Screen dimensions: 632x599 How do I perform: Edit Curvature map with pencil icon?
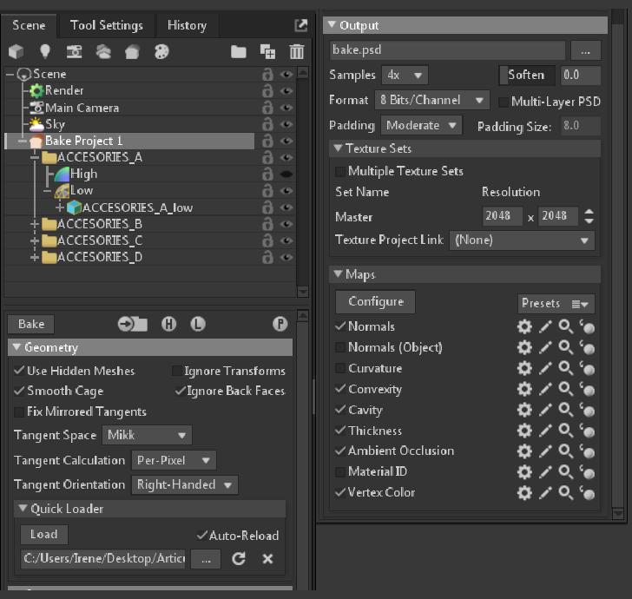545,368
